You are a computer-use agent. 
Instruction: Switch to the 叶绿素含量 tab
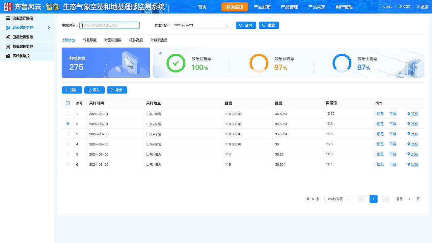coord(159,40)
